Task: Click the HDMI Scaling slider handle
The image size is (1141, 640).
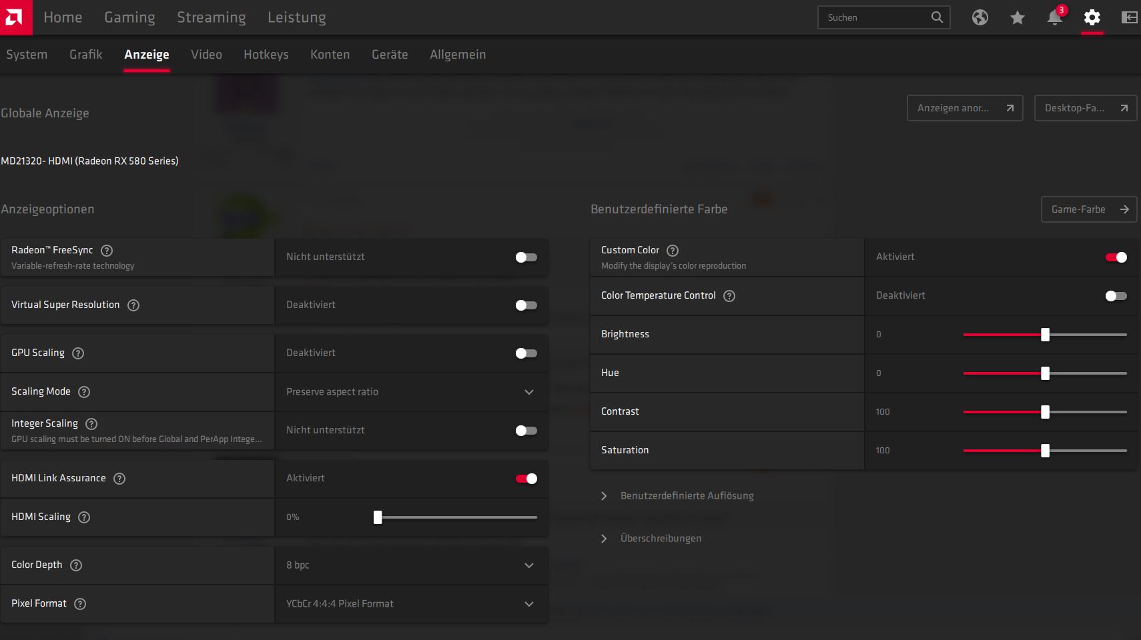Action: tap(378, 517)
